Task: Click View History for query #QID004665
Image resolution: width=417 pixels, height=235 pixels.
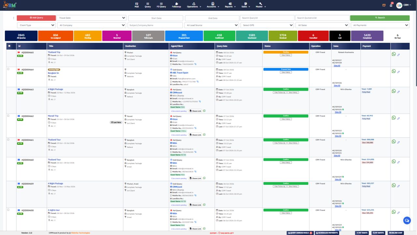Action: (285, 55)
